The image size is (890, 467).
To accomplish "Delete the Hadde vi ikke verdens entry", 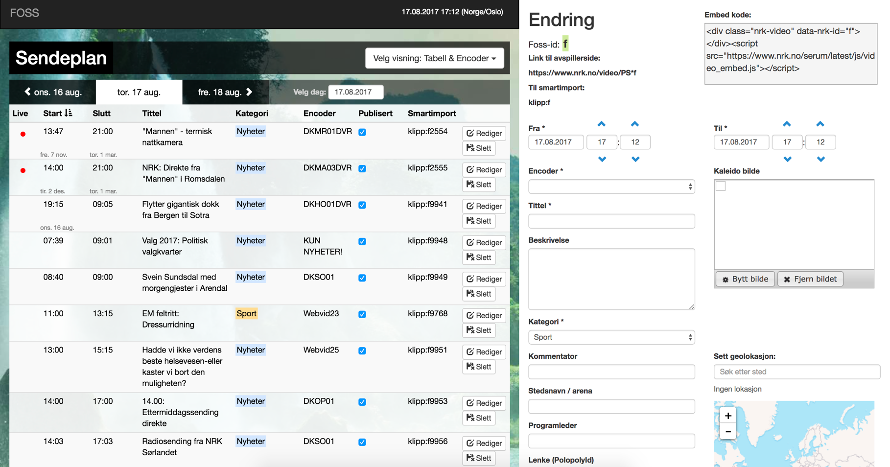I will click(479, 367).
